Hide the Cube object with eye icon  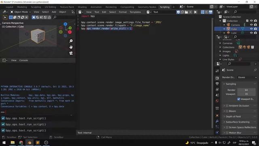pyautogui.click(x=251, y=29)
